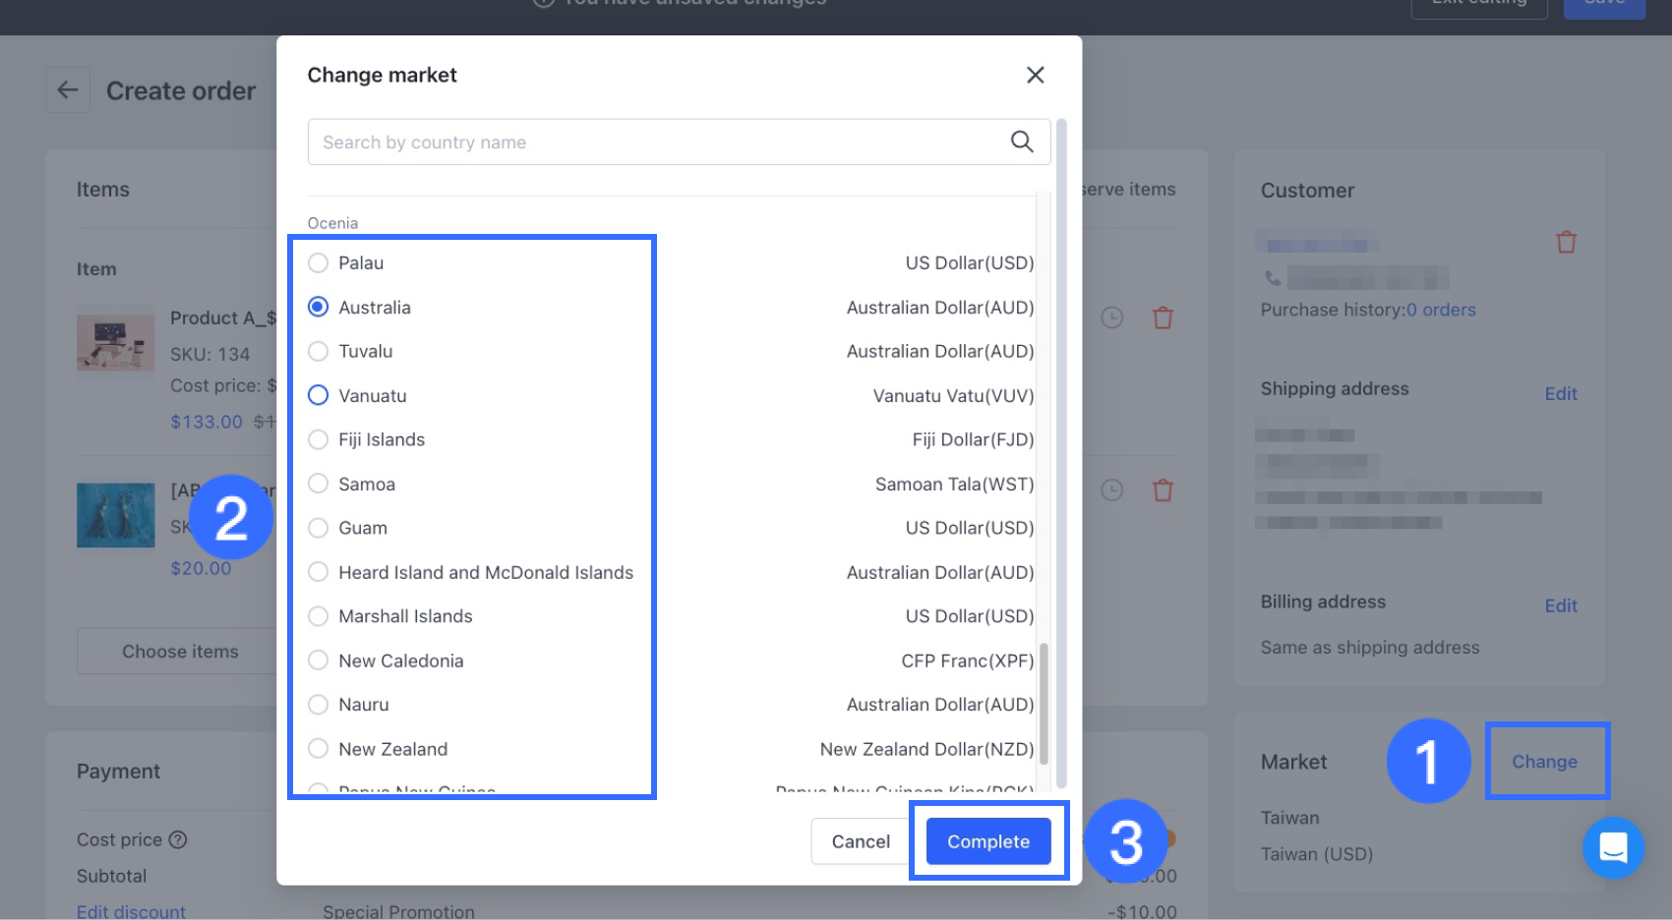Select the Palau radio button

click(x=318, y=262)
